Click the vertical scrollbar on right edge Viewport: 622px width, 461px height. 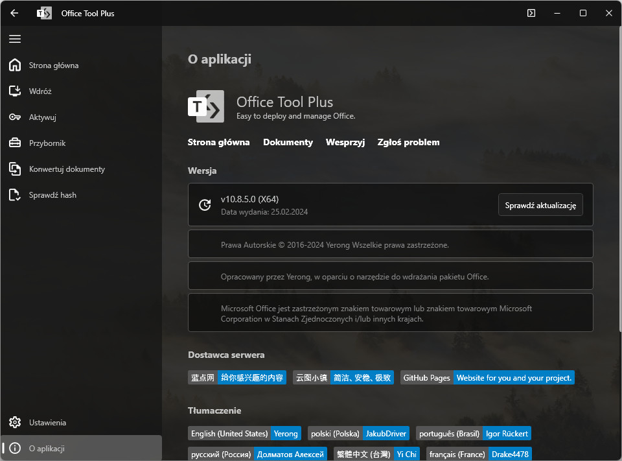tap(619, 179)
